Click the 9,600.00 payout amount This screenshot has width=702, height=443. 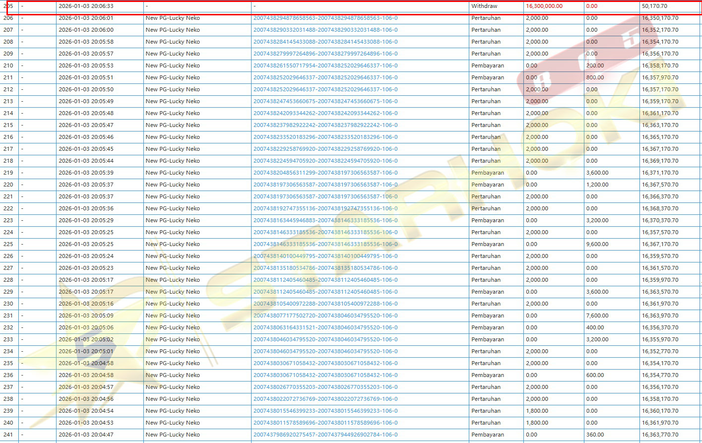tap(597, 244)
